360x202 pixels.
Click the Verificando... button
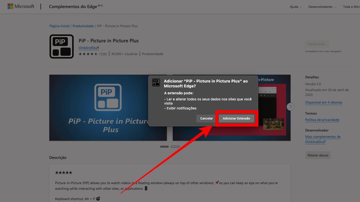click(x=317, y=44)
